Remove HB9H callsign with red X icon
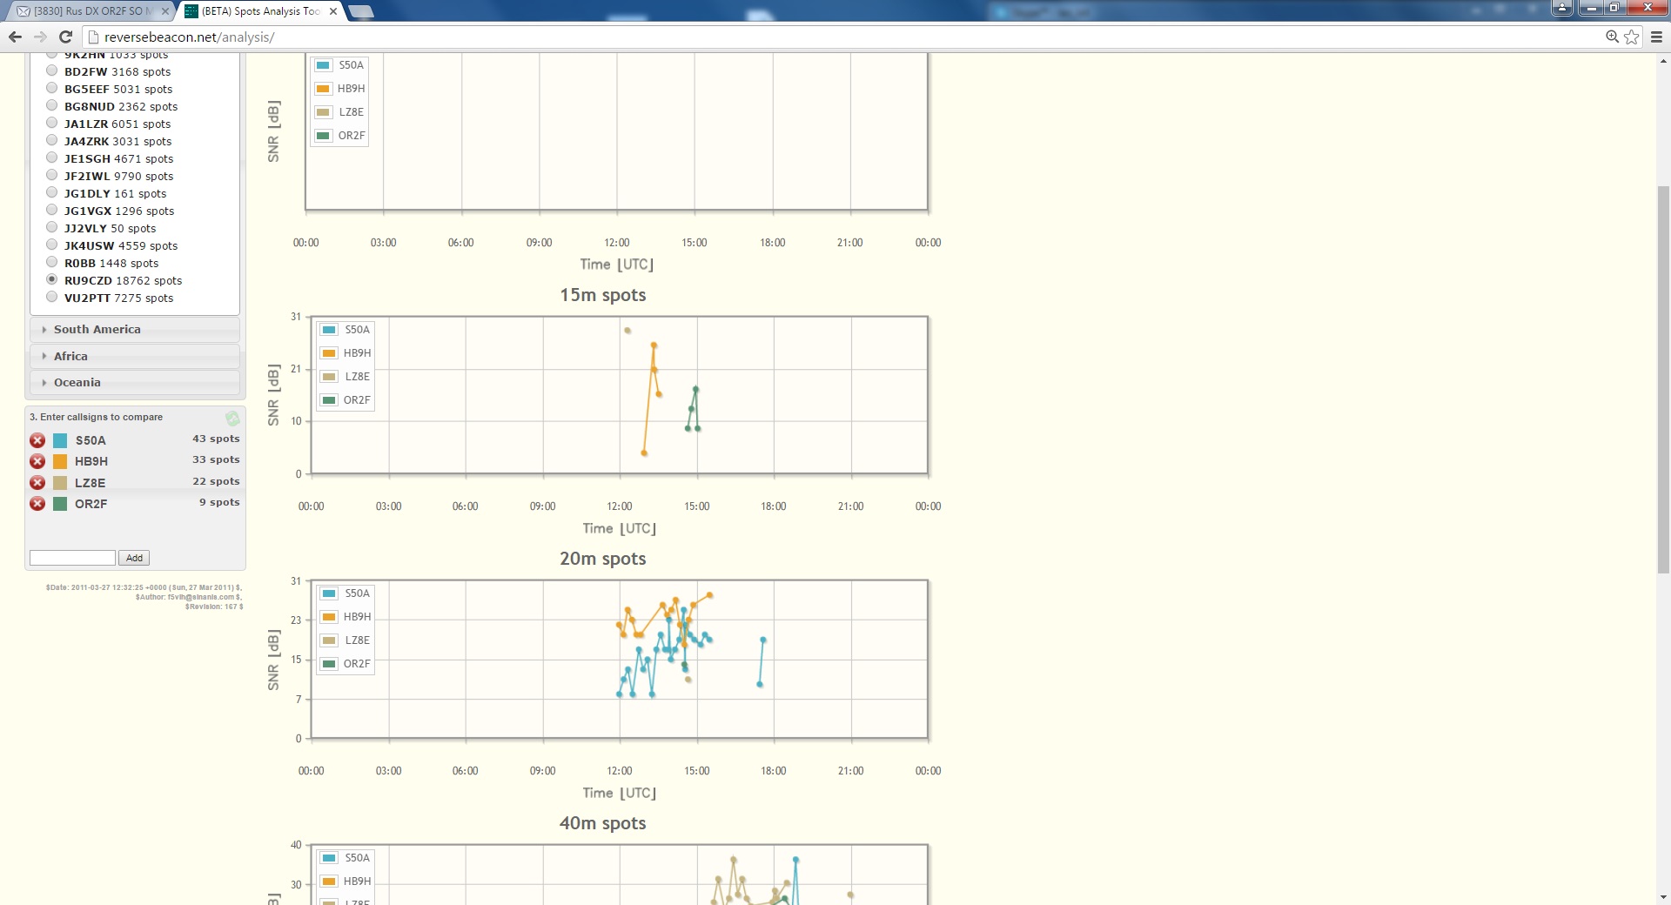 point(37,461)
